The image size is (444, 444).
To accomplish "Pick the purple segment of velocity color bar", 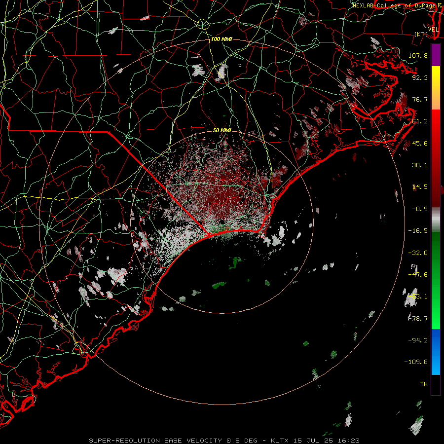I will tap(436, 55).
